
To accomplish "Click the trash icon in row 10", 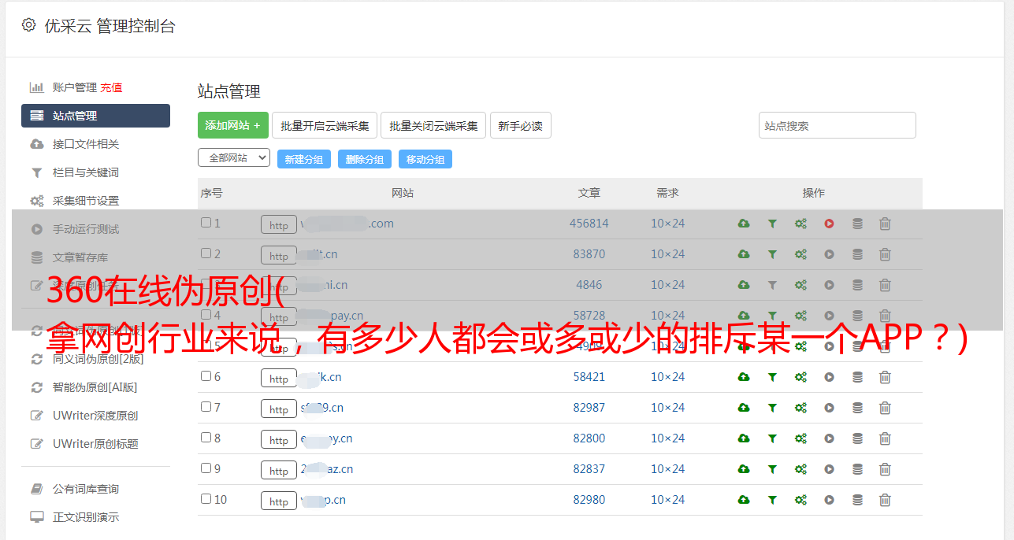I will click(x=885, y=500).
